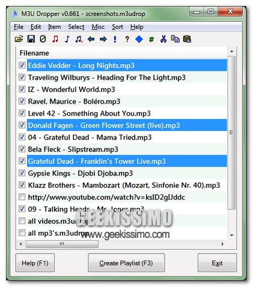Click the red double music note icon
The width and height of the screenshot is (253, 287).
(x=55, y=39)
